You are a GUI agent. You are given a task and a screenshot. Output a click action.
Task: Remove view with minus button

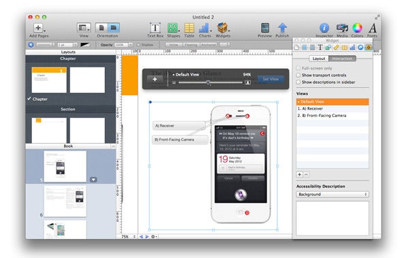click(x=306, y=174)
